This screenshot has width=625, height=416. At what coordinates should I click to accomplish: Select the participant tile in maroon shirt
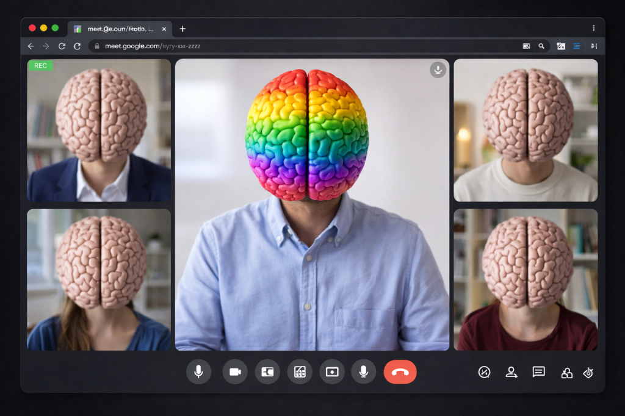pyautogui.click(x=526, y=280)
